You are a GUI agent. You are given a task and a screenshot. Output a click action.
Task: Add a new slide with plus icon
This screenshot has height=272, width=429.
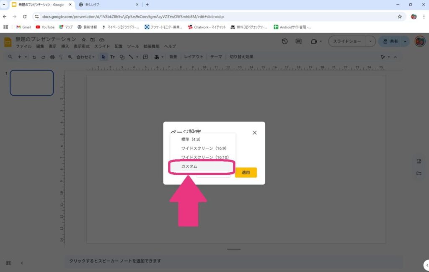[x=19, y=57]
